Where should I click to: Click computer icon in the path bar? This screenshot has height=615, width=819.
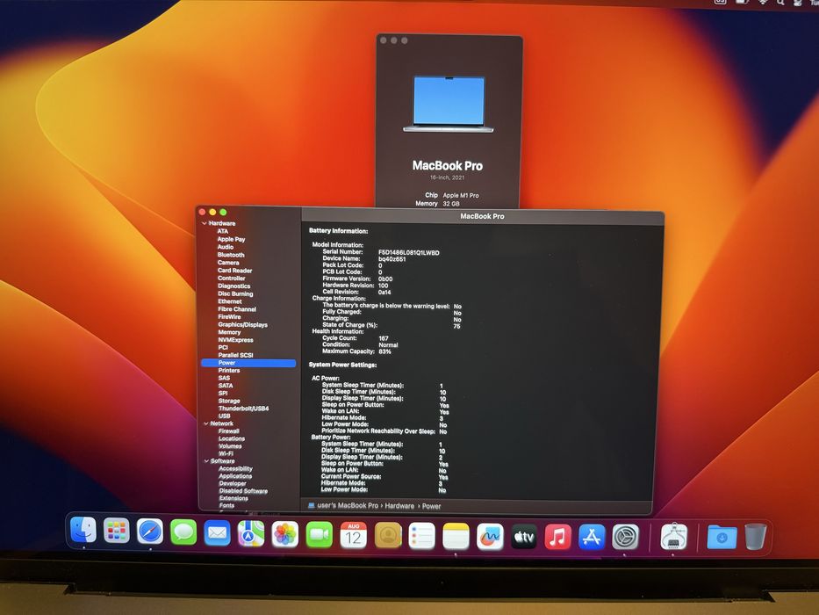pyautogui.click(x=312, y=506)
